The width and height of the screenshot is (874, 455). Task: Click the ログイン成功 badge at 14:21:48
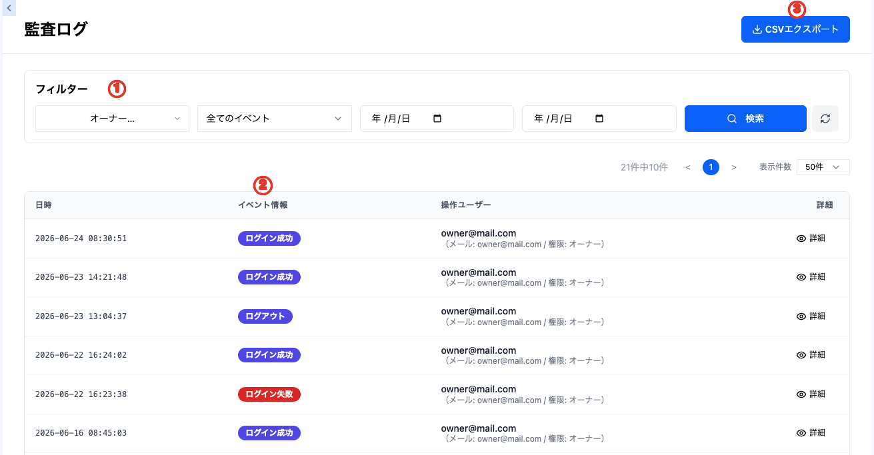269,277
